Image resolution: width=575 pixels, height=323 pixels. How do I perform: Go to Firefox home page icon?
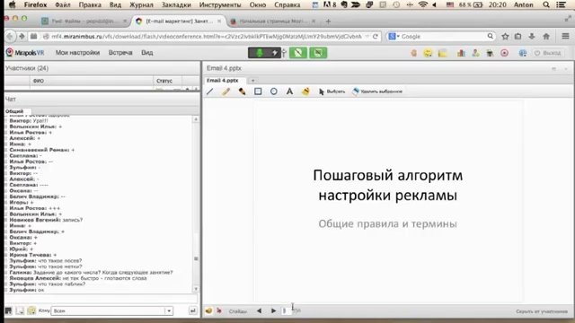pyautogui.click(x=546, y=36)
